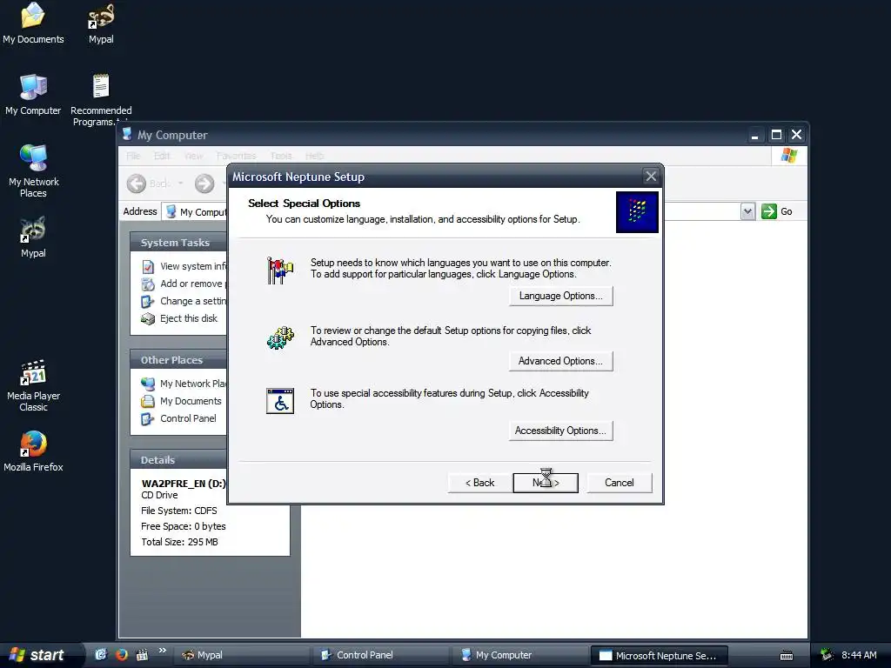Select the My Computer desktop icon
Screen dimensions: 891x668
point(33,94)
